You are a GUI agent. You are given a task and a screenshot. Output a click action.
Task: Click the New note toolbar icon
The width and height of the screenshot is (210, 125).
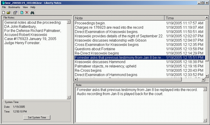click(x=22, y=13)
